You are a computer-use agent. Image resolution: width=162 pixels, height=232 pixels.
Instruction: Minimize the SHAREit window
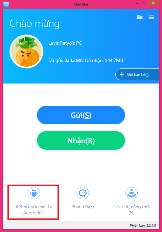click(137, 3)
